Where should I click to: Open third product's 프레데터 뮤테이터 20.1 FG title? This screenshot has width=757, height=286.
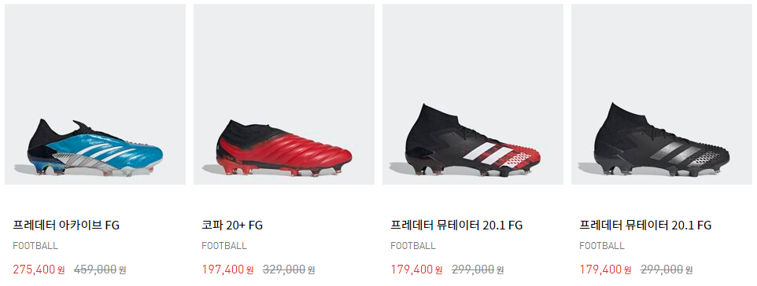[456, 225]
